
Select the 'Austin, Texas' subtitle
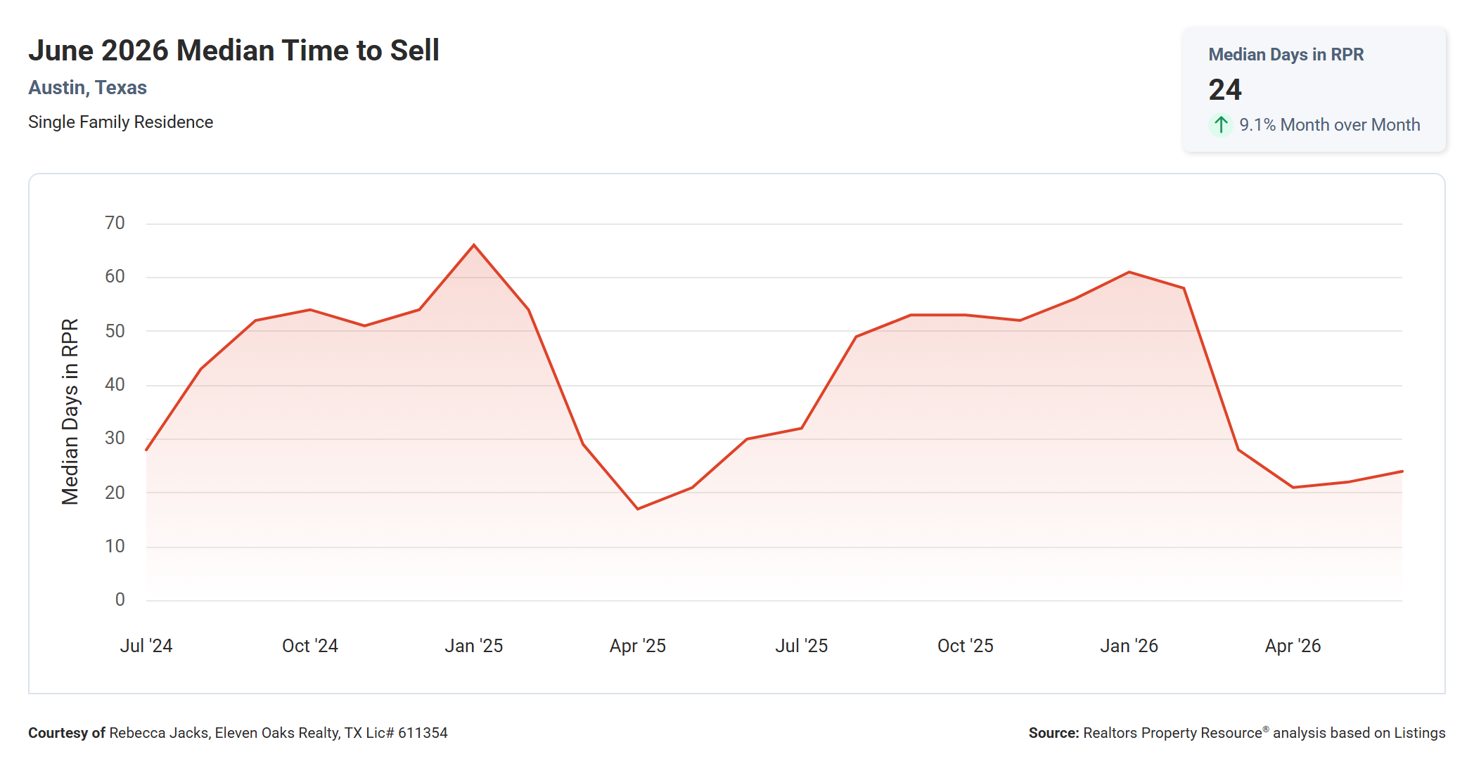87,88
